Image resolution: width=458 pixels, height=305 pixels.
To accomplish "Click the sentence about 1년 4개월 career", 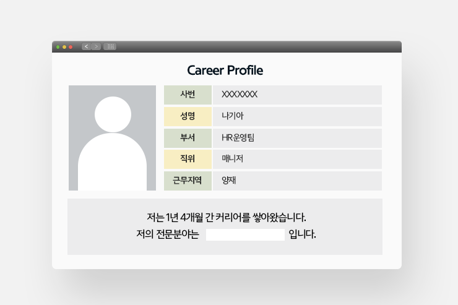I will 227,217.
